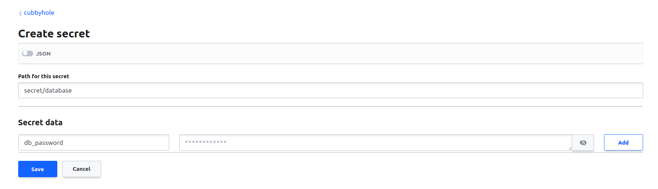Click the empty space right of Cancel
This screenshot has height=189, width=658.
point(298,169)
